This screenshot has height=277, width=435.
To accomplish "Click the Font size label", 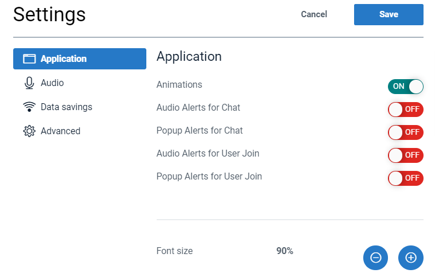I will click(x=174, y=251).
